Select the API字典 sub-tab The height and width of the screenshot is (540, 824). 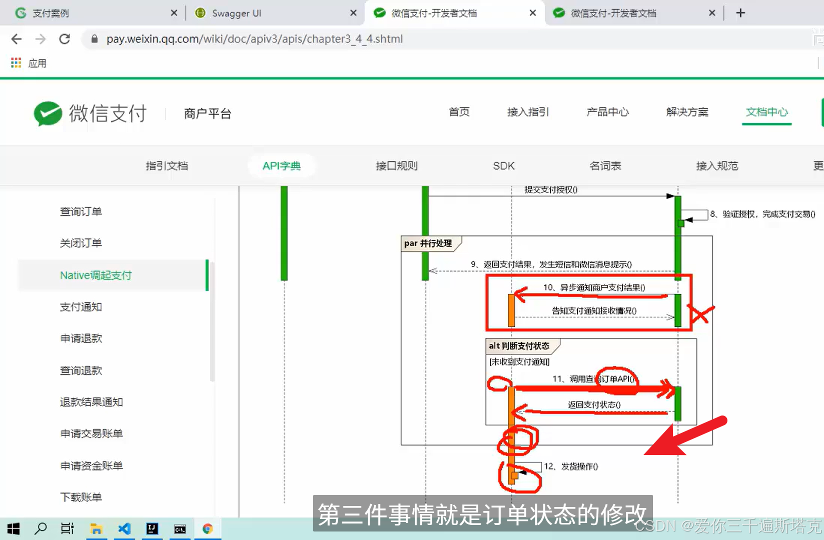coord(282,166)
